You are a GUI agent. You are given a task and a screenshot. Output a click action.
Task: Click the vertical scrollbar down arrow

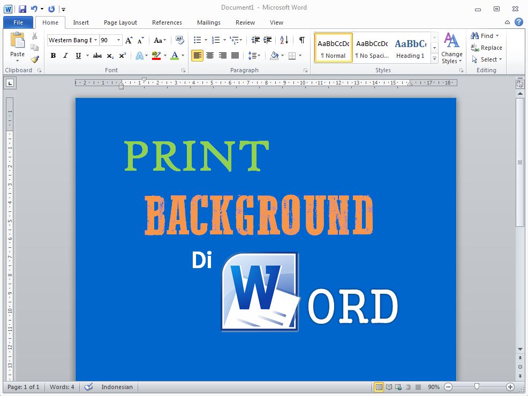pyautogui.click(x=520, y=349)
